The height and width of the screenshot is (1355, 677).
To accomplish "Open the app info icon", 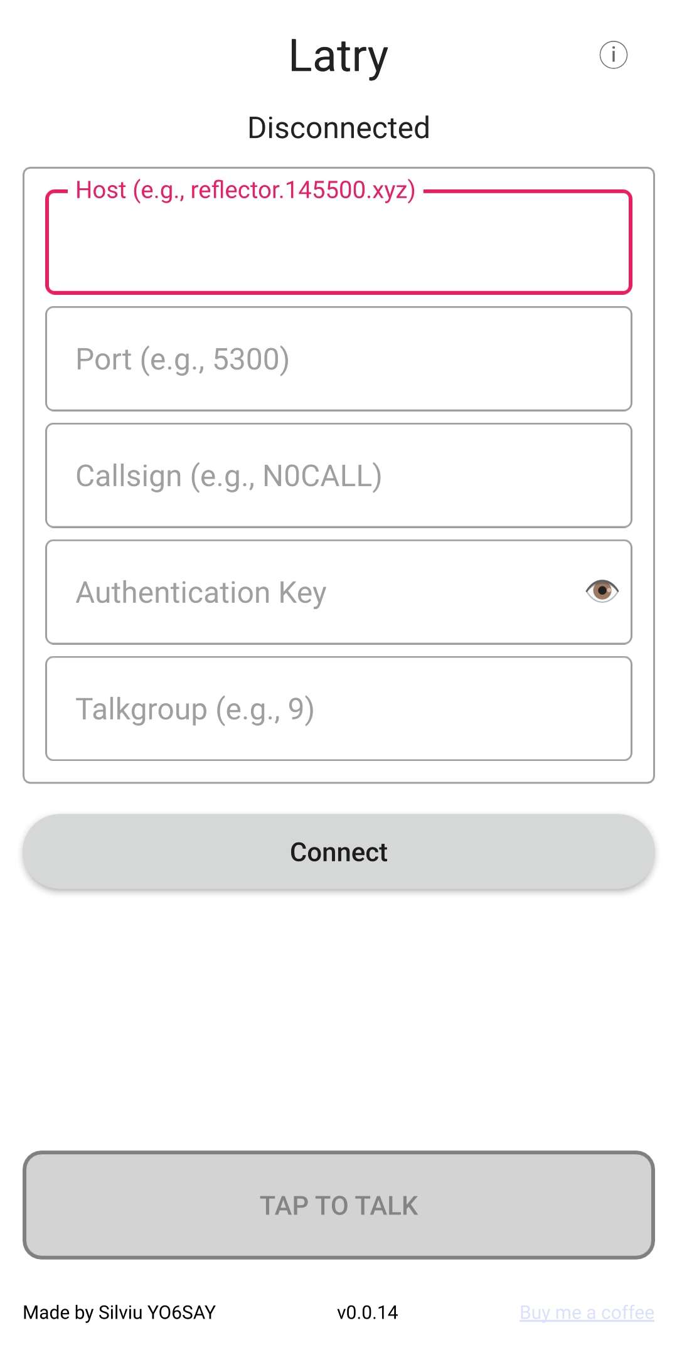I will point(613,55).
